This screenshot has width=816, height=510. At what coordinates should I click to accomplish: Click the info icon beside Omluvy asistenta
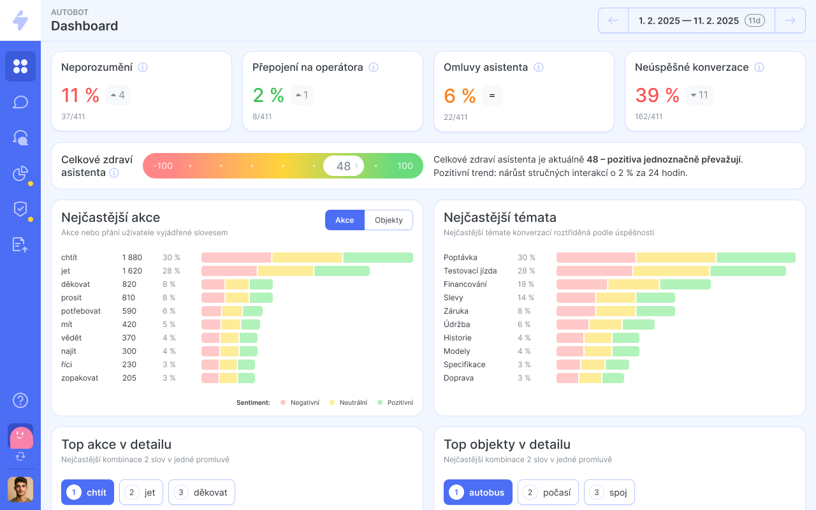[538, 68]
